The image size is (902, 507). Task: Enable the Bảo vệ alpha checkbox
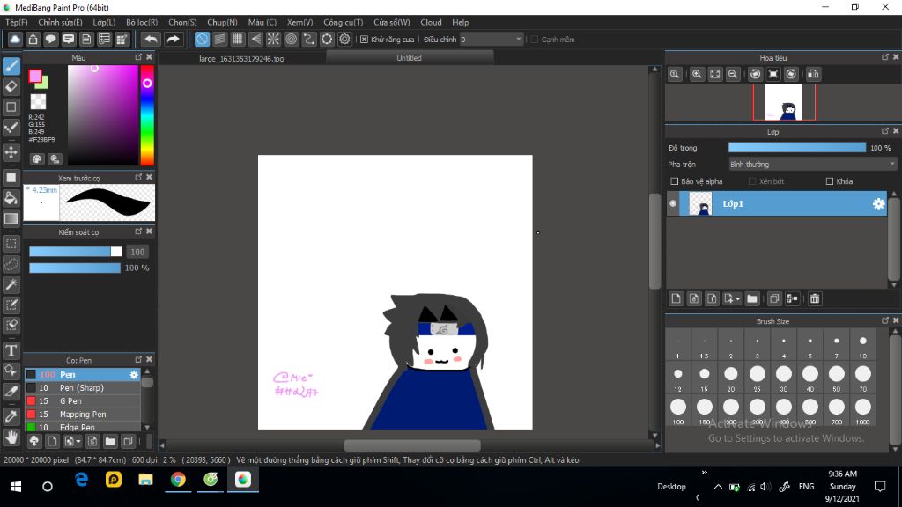[674, 181]
